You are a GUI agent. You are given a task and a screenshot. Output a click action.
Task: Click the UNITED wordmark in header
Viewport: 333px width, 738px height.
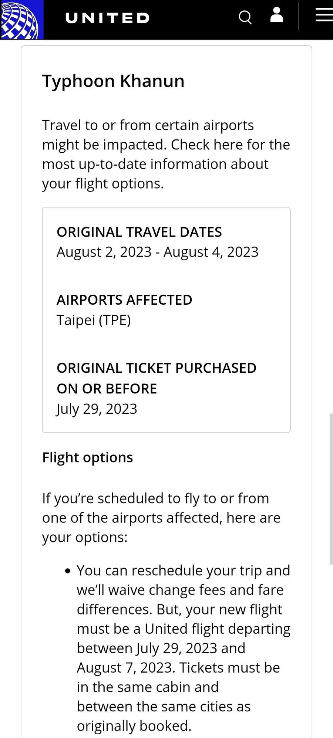click(x=107, y=18)
